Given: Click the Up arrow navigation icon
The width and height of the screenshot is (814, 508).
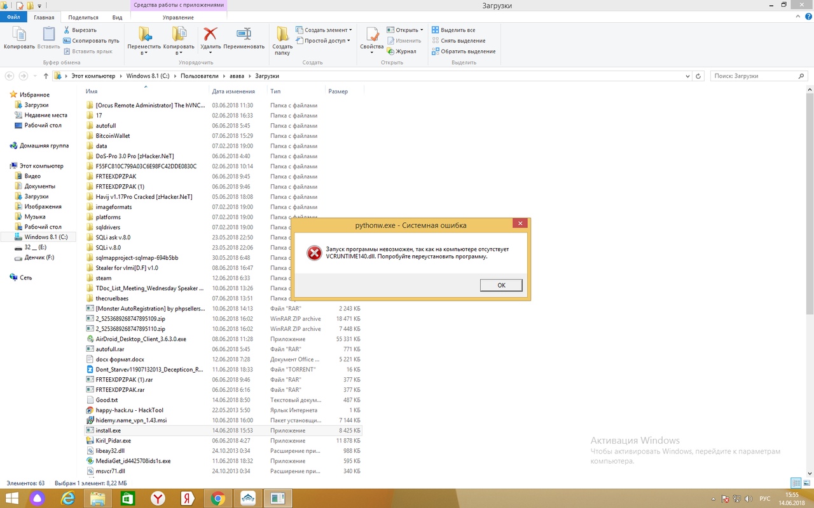Looking at the screenshot, I should pos(46,76).
